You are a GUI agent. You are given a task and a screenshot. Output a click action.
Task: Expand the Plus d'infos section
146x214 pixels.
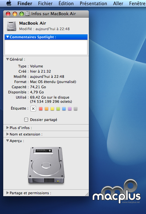click(8, 128)
